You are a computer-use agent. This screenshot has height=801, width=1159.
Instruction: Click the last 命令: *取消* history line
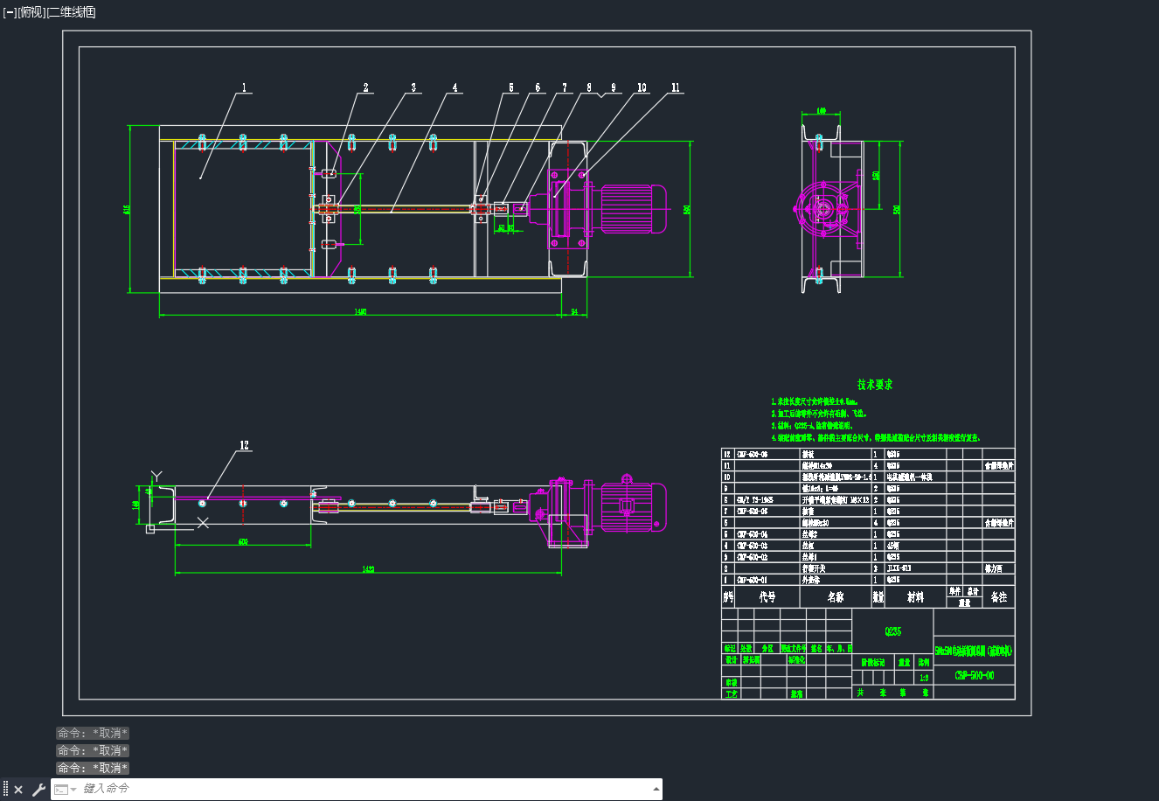pos(93,768)
